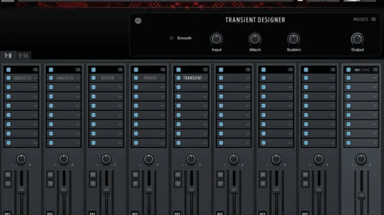This screenshot has width=384, height=215.
Task: Click the channel 7 solo S button
Action: [x=263, y=183]
